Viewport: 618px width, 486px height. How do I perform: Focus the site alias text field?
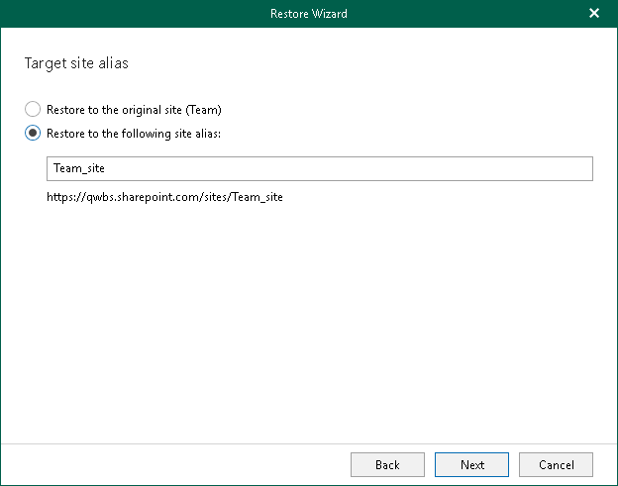319,169
